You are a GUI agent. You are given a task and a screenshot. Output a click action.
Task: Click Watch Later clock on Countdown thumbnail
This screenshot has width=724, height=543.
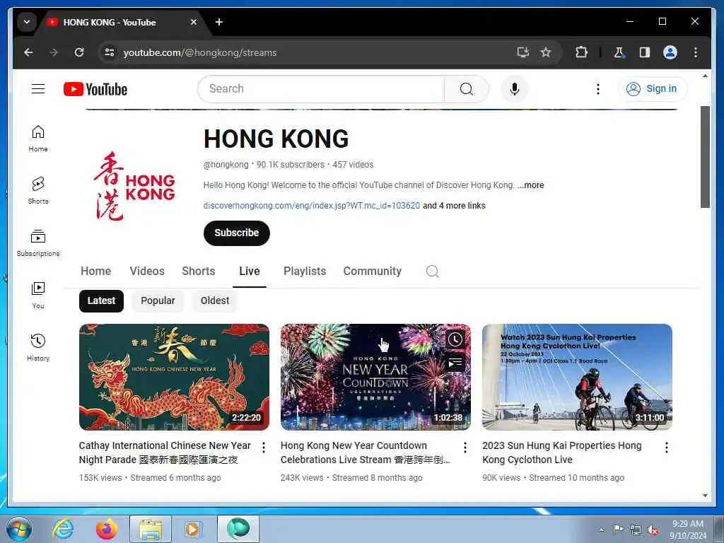tap(455, 339)
